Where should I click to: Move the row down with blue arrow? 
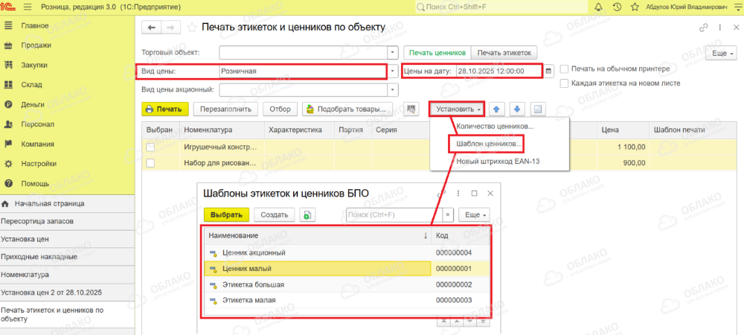coord(517,109)
